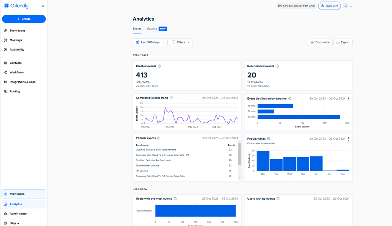Click the Popular events list scrollbar
The width and height of the screenshot is (392, 226).
coord(239,154)
